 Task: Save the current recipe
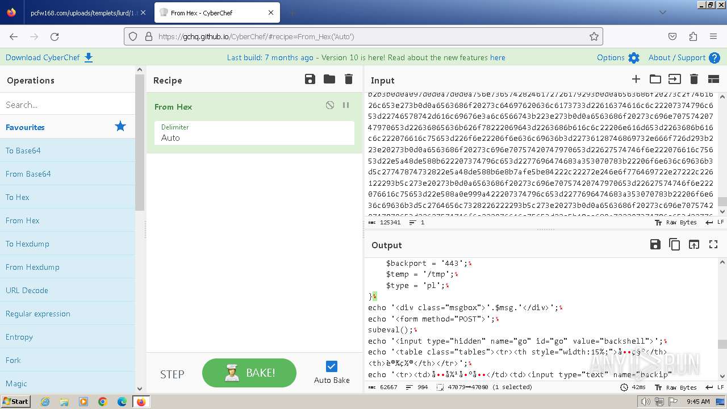[x=310, y=80]
